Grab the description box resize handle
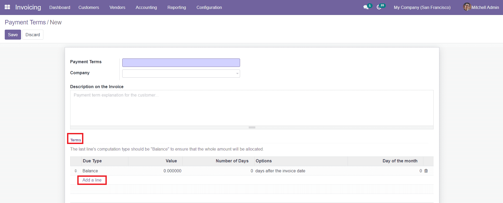 pyautogui.click(x=252, y=127)
